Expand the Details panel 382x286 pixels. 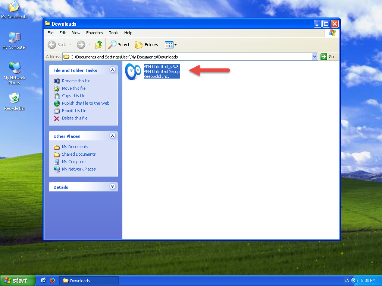tap(112, 187)
